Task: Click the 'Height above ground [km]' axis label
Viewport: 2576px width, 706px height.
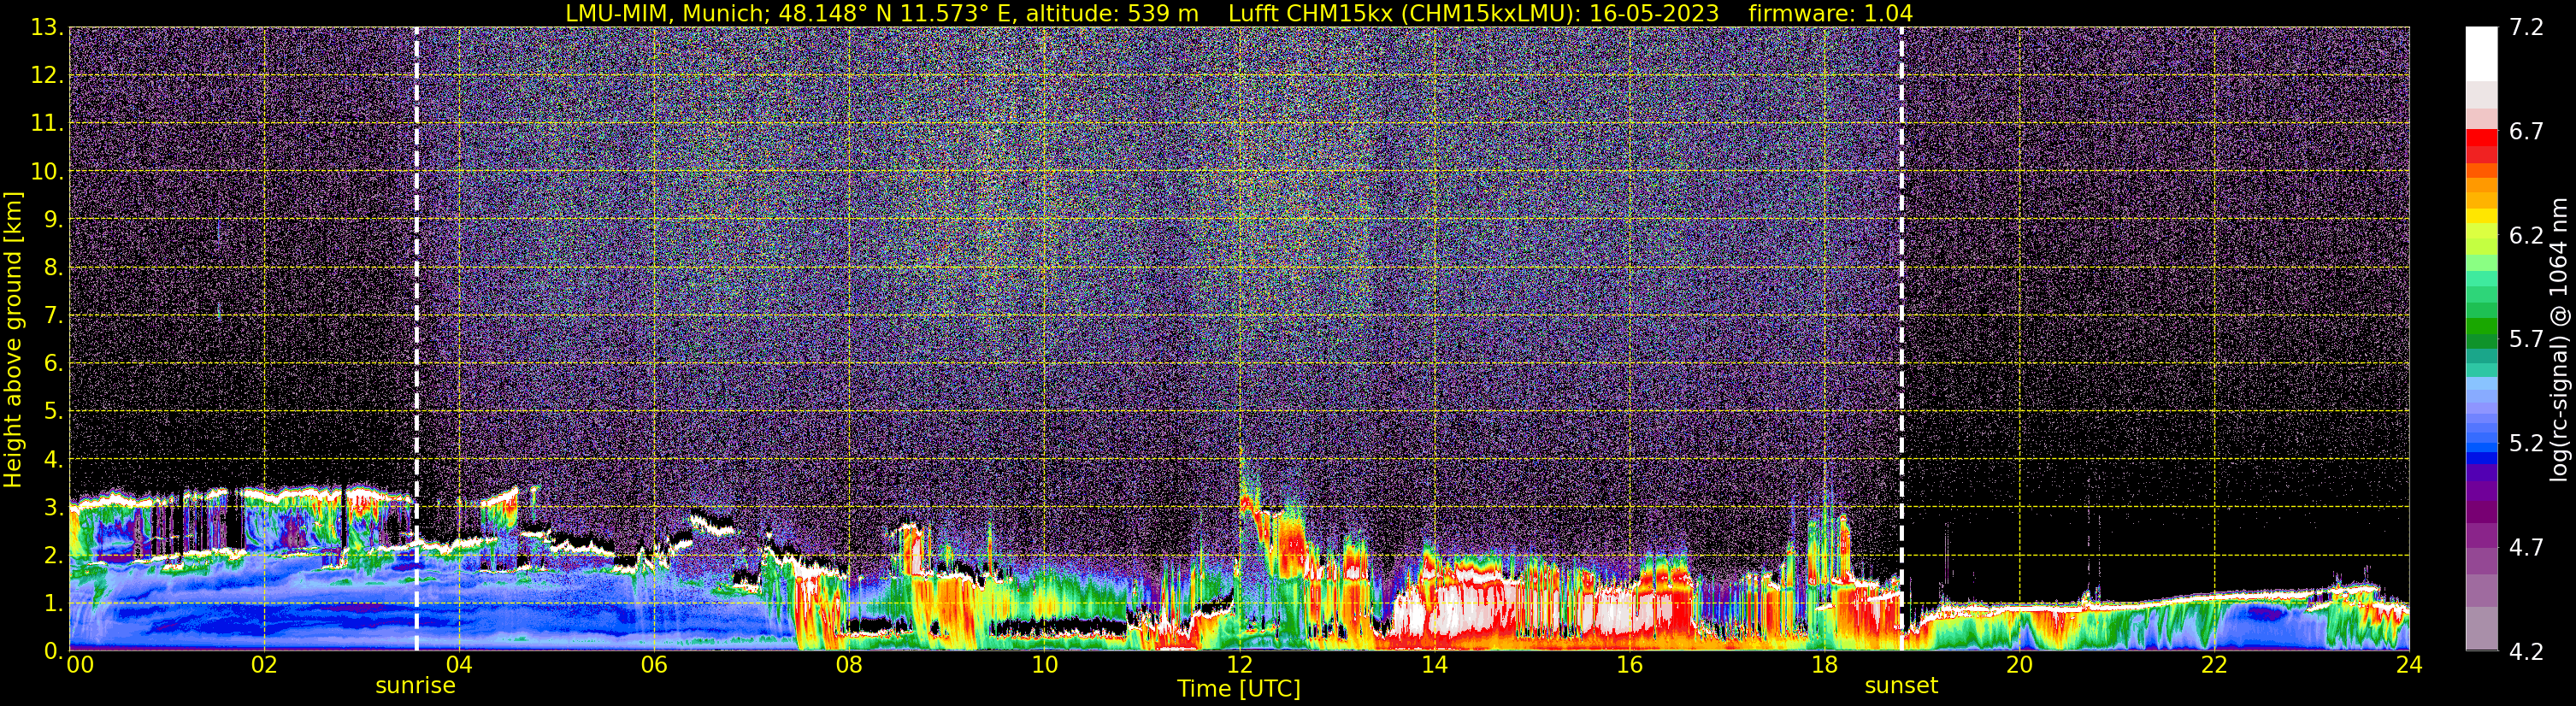Action: [x=13, y=339]
